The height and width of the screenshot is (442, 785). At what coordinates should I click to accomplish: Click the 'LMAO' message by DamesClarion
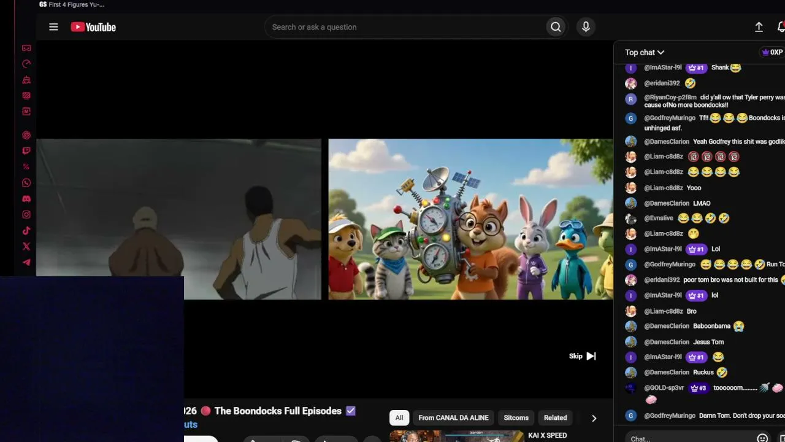coord(702,203)
